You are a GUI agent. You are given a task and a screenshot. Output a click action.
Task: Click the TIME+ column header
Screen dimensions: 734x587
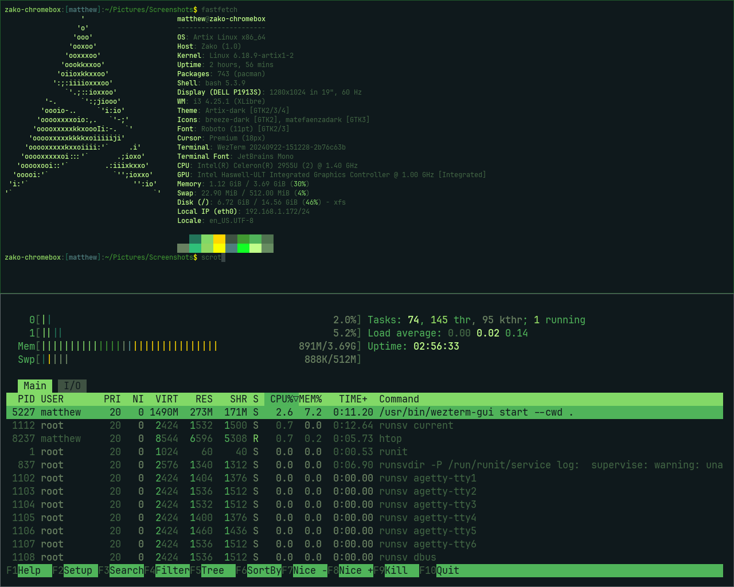pyautogui.click(x=353, y=399)
